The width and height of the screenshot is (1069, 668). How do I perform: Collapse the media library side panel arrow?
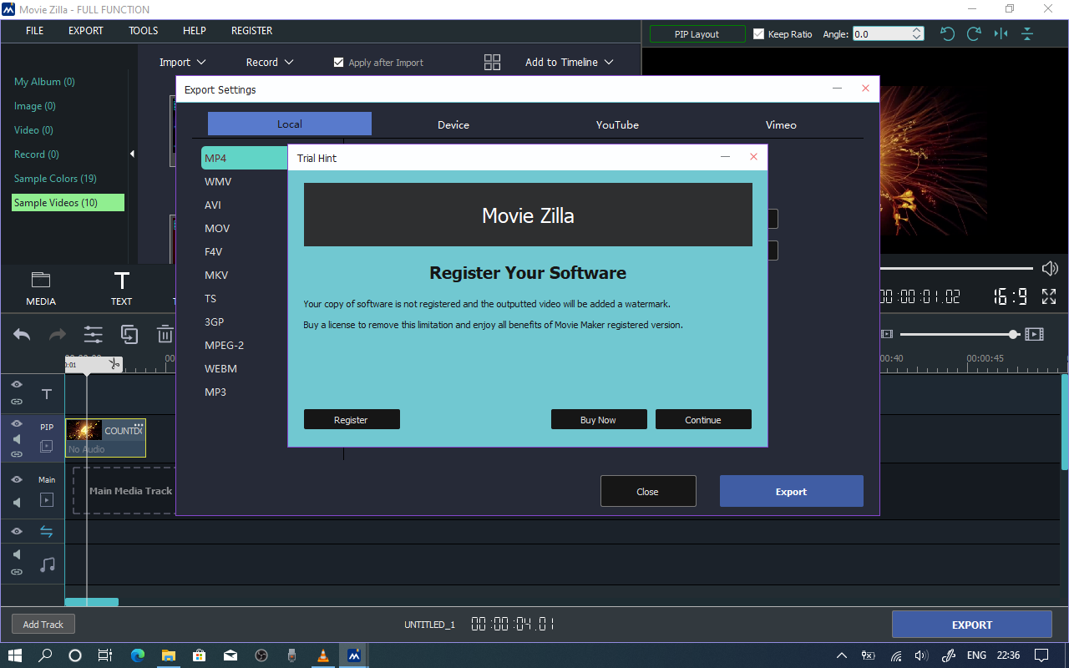pyautogui.click(x=132, y=154)
